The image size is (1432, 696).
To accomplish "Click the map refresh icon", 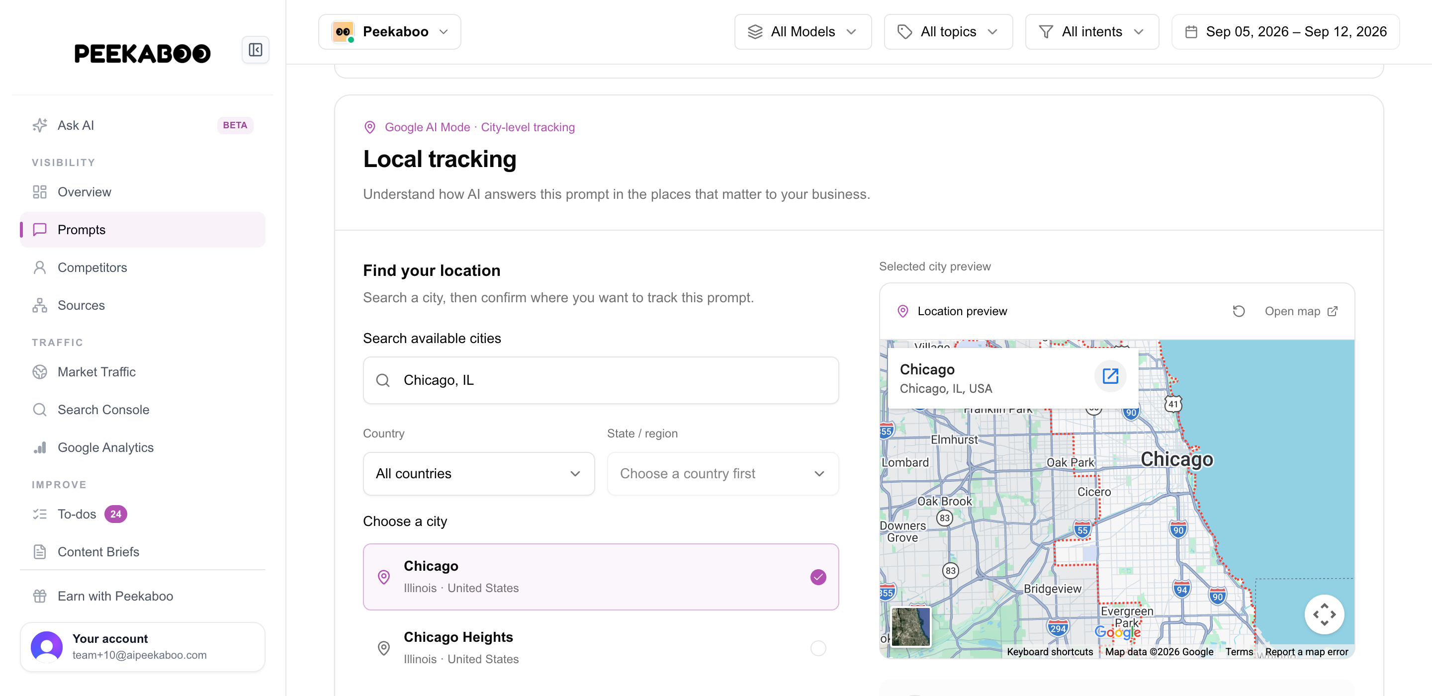I will point(1239,311).
